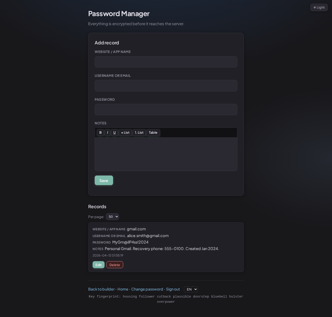
Task: Switch to Light theme
Action: (x=319, y=8)
